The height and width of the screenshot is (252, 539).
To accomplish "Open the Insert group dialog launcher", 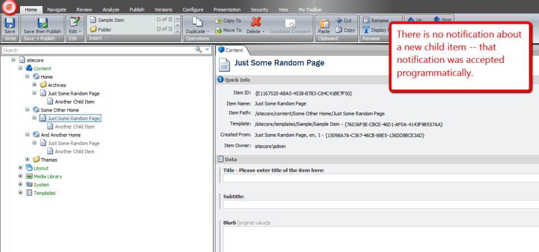I will click(106, 38).
